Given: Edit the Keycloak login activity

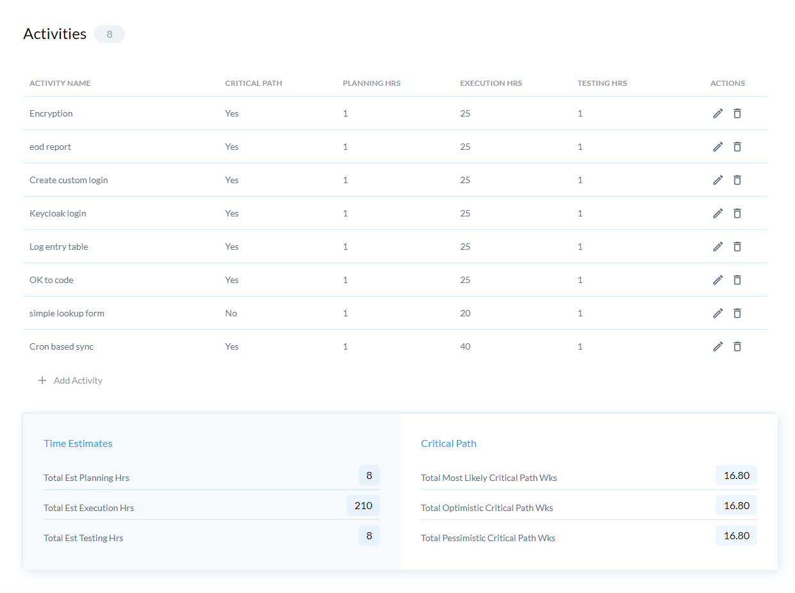Looking at the screenshot, I should click(717, 213).
